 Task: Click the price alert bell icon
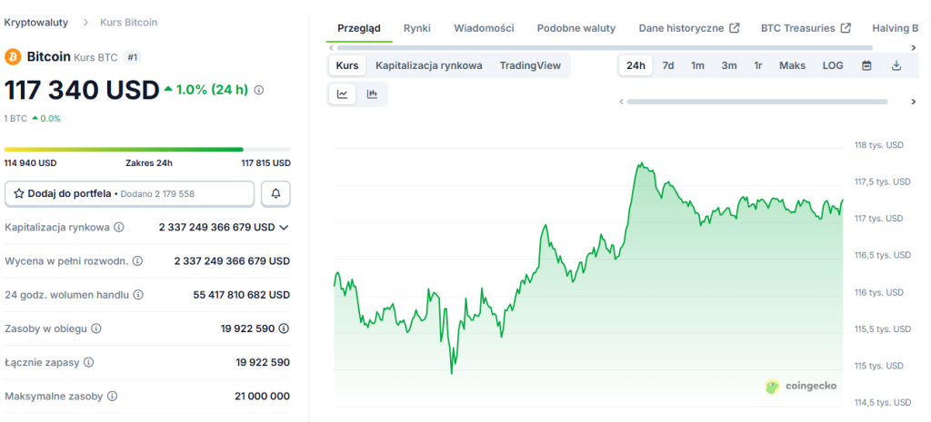(x=275, y=193)
